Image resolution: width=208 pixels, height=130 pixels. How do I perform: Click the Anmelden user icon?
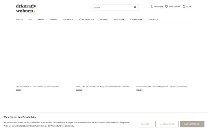(x=152, y=6)
